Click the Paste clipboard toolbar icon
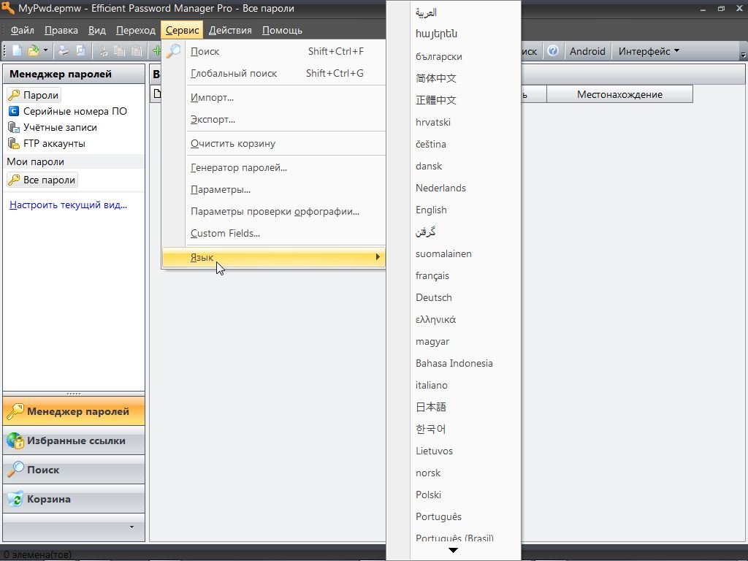 [x=137, y=51]
